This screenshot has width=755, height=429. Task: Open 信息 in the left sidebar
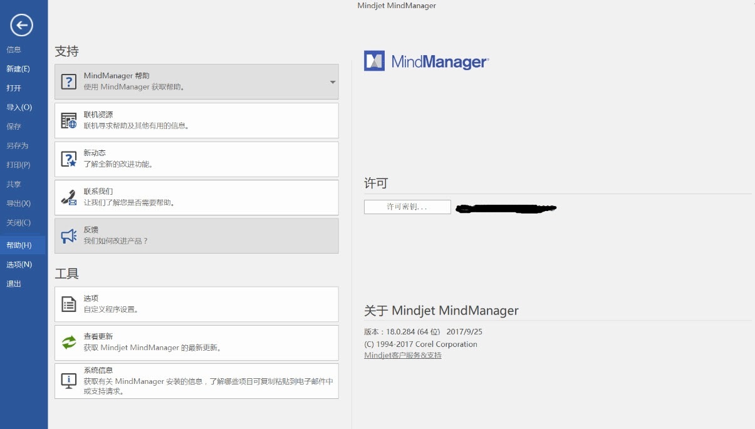click(x=14, y=49)
